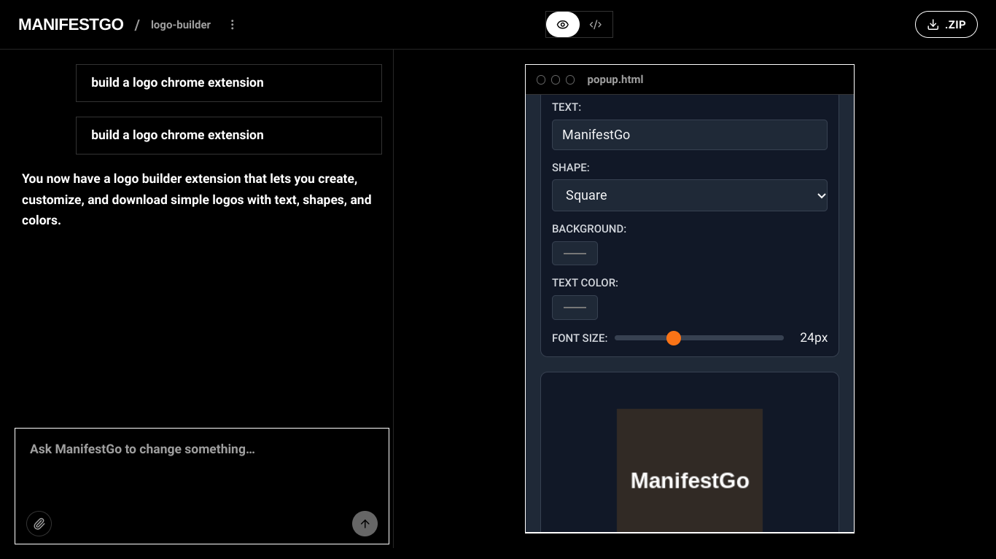Switch to eye preview mode
Viewport: 996px width, 559px height.
point(563,25)
